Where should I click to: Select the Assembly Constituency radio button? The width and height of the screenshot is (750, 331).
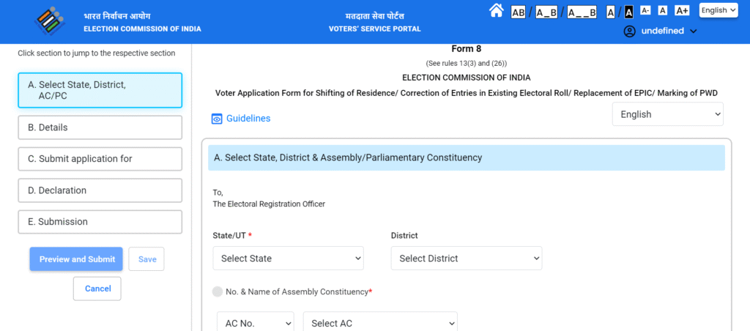218,291
